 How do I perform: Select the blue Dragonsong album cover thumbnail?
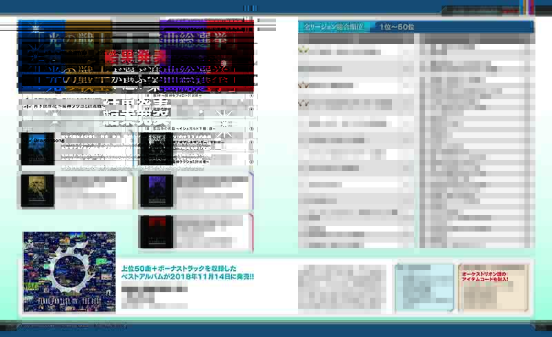(37, 149)
